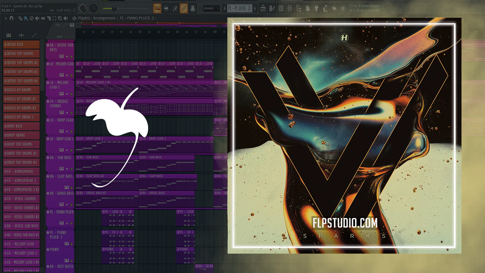Click bar 57 on the timeline ruler
This screenshot has width=485, height=273.
103,32
